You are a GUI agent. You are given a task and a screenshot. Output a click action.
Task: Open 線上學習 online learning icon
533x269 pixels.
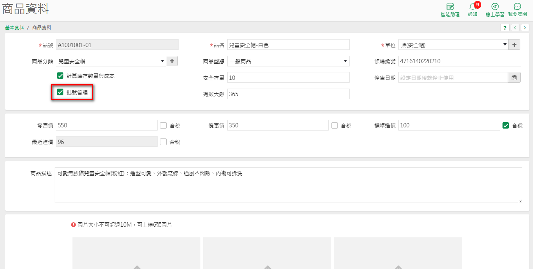495,10
